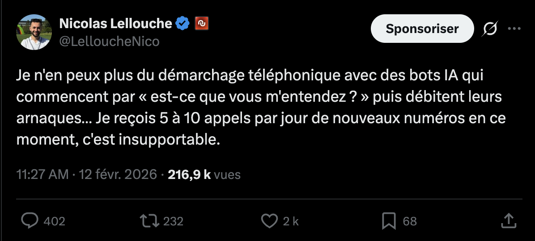
Task: Click the red affiliation badge icon
Action: [202, 24]
